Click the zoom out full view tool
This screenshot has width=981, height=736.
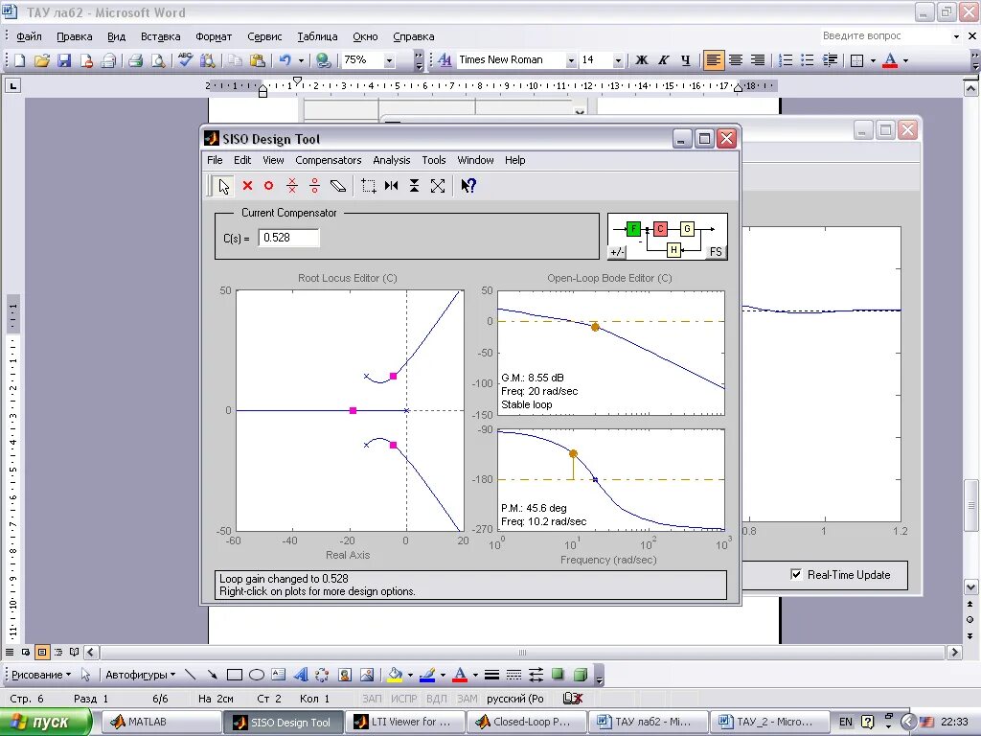pos(437,186)
